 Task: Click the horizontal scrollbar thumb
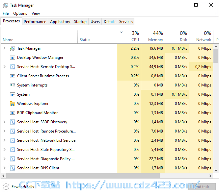[x=83, y=176]
